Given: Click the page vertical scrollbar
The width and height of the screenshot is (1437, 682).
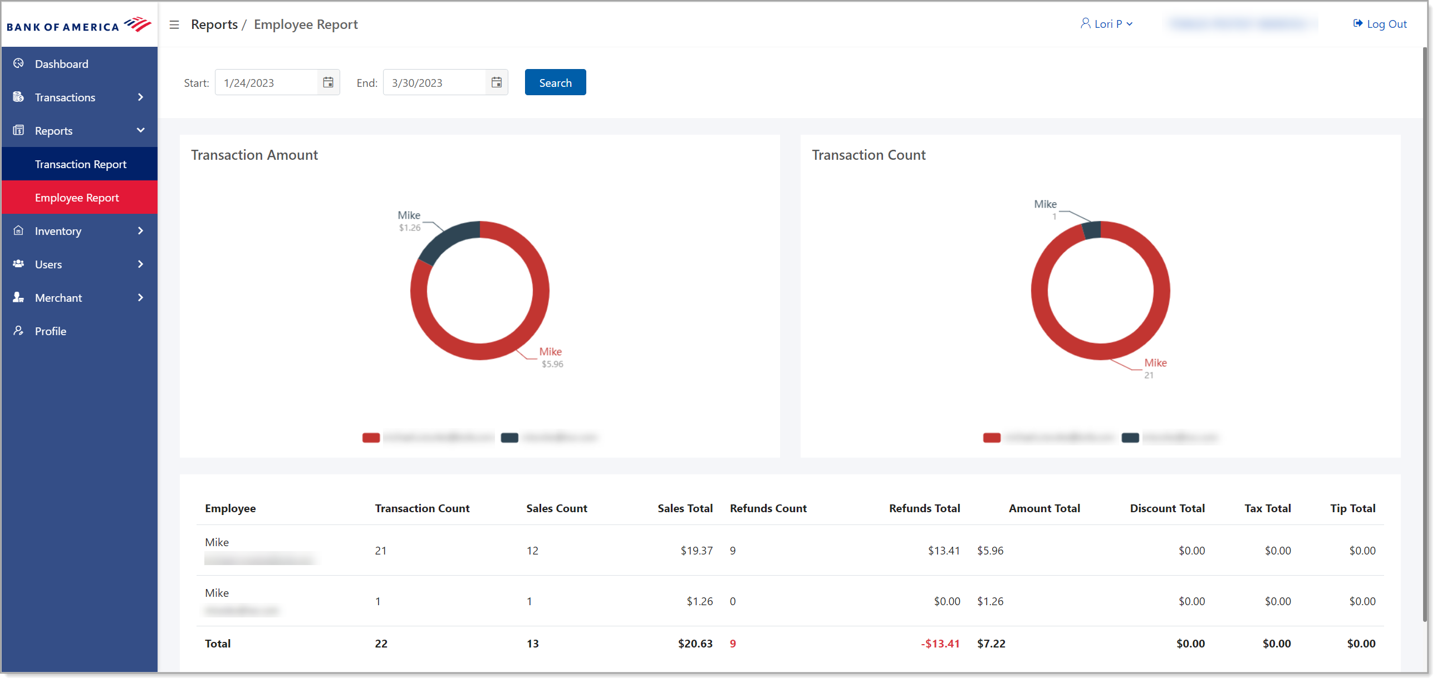Looking at the screenshot, I should (x=1424, y=335).
